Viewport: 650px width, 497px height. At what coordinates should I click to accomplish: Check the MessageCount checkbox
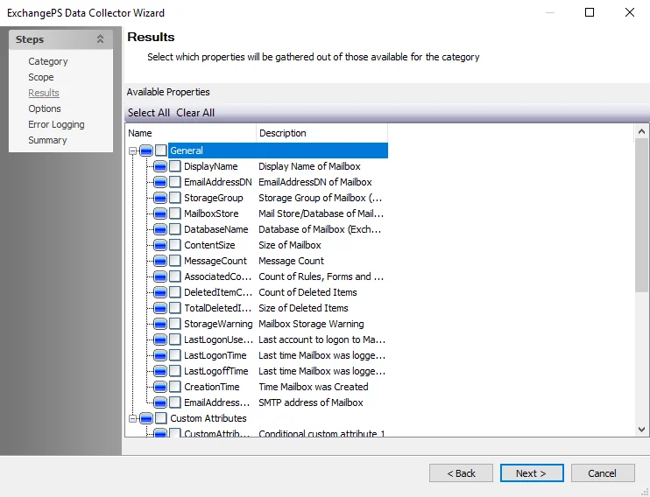tap(175, 261)
